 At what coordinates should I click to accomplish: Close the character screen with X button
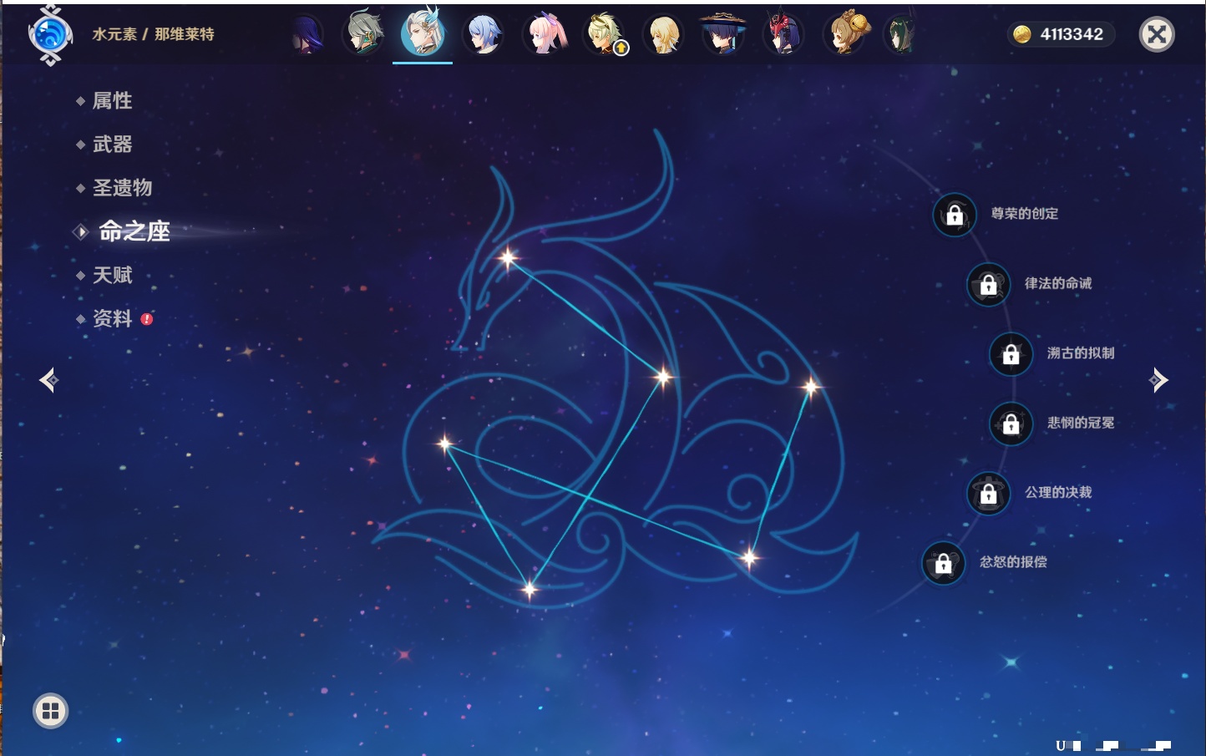click(x=1157, y=34)
